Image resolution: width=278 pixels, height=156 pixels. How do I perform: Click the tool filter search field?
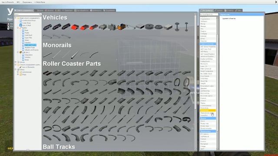pyautogui.click(x=209, y=14)
